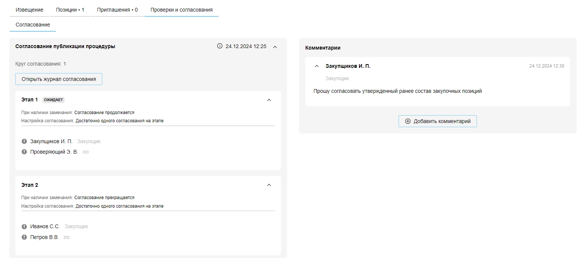This screenshot has height=258, width=587.
Task: Click status icon next to Иванов С.С.
Action: [24, 227]
